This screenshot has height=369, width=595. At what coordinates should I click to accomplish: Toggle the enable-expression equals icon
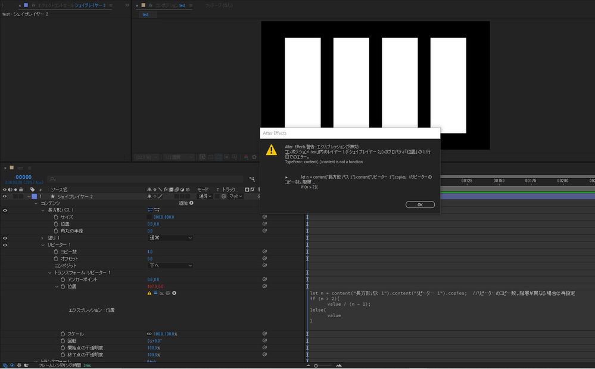pyautogui.click(x=155, y=293)
